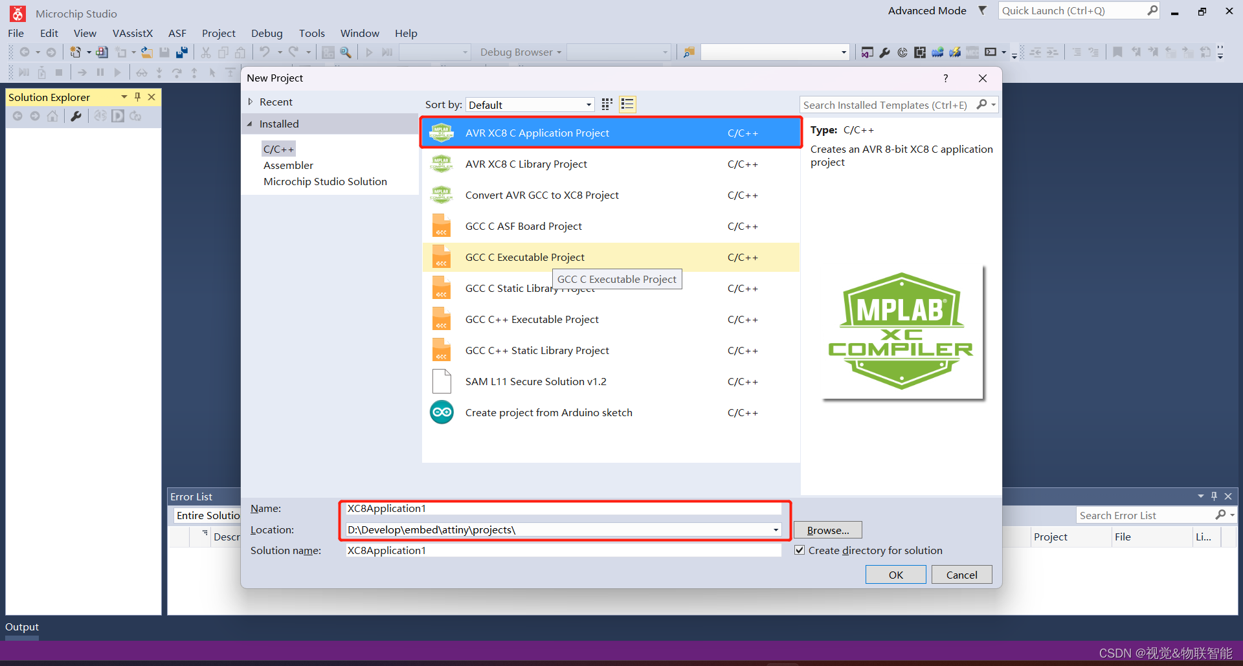Open the VAssistX menu
The height and width of the screenshot is (666, 1243).
click(x=133, y=33)
